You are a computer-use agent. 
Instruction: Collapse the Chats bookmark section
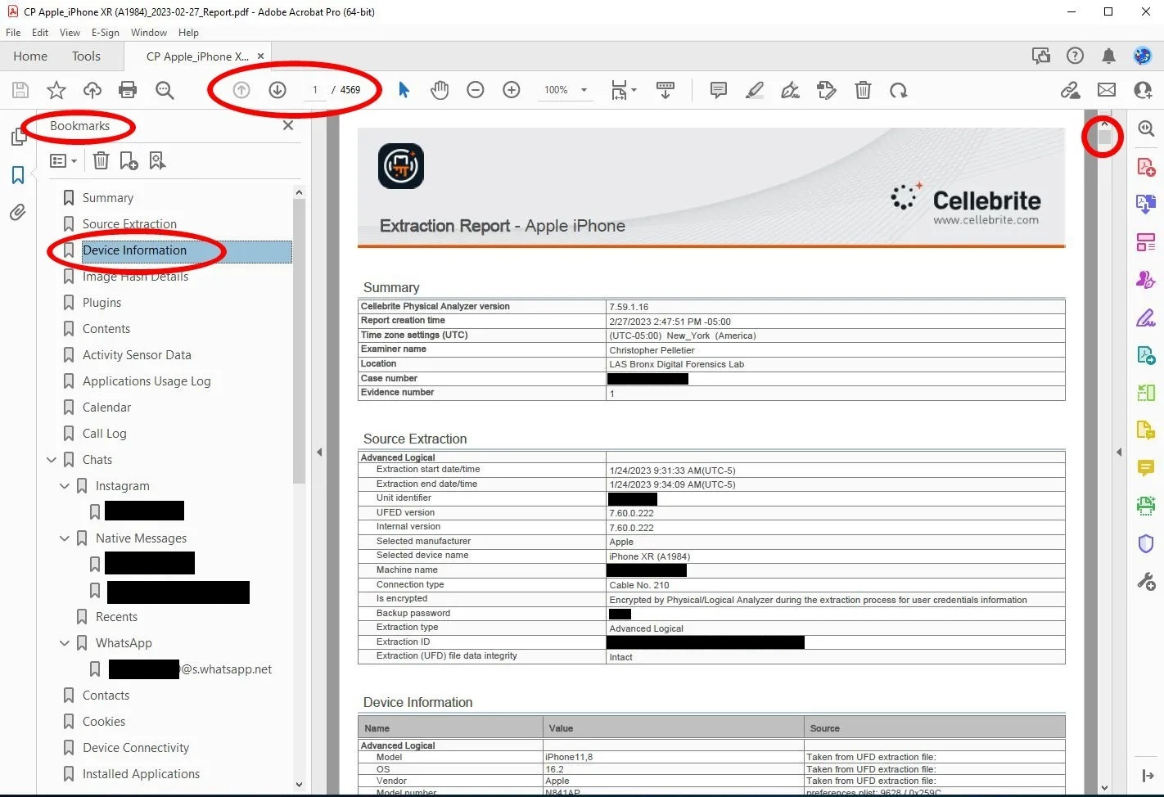52,459
